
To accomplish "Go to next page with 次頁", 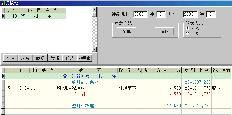I will (25, 58).
